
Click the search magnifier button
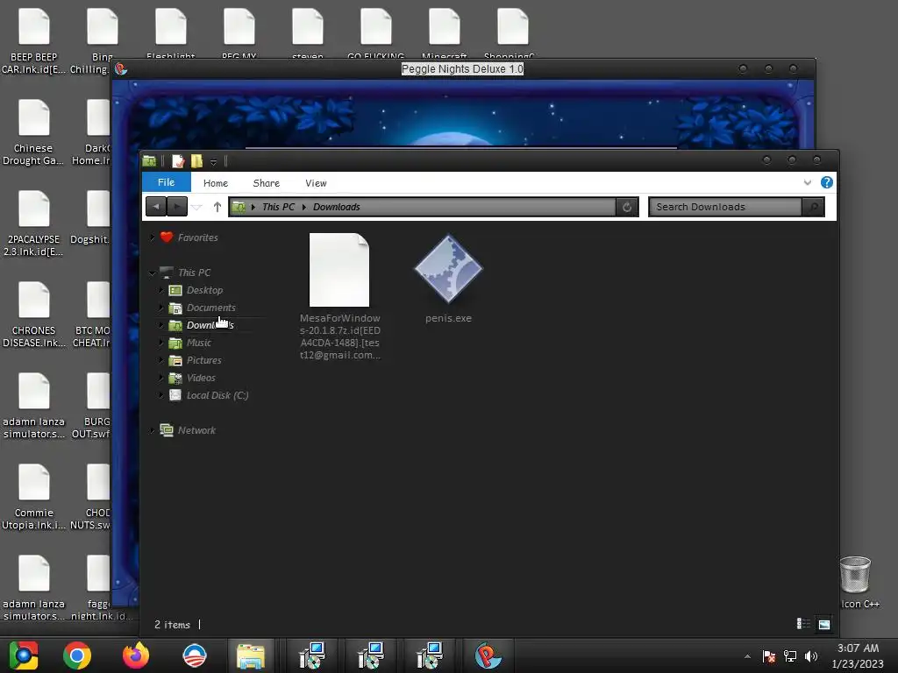(813, 207)
